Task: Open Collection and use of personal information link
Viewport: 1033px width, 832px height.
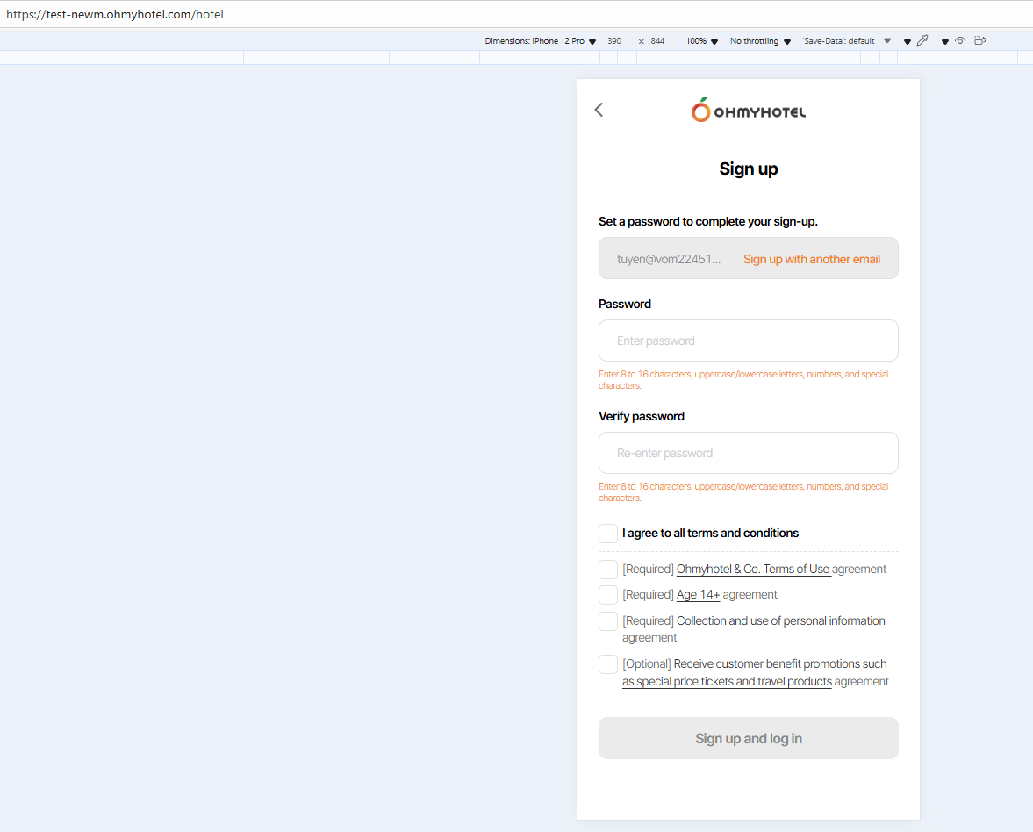Action: [781, 621]
